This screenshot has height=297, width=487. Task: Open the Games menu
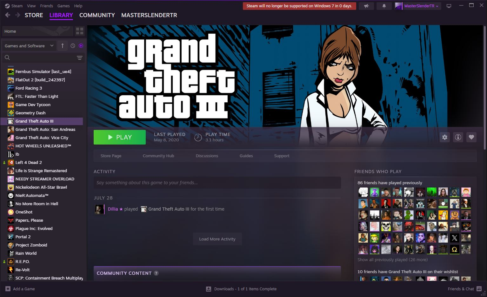click(63, 6)
